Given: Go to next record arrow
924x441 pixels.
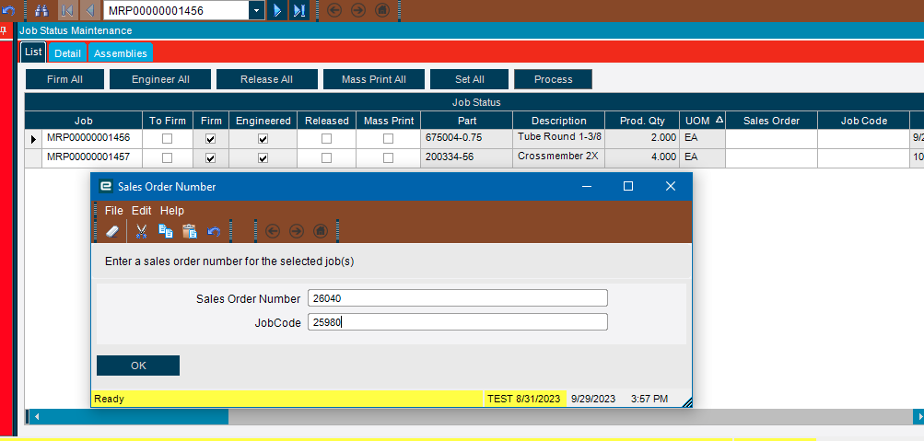Looking at the screenshot, I should [277, 11].
